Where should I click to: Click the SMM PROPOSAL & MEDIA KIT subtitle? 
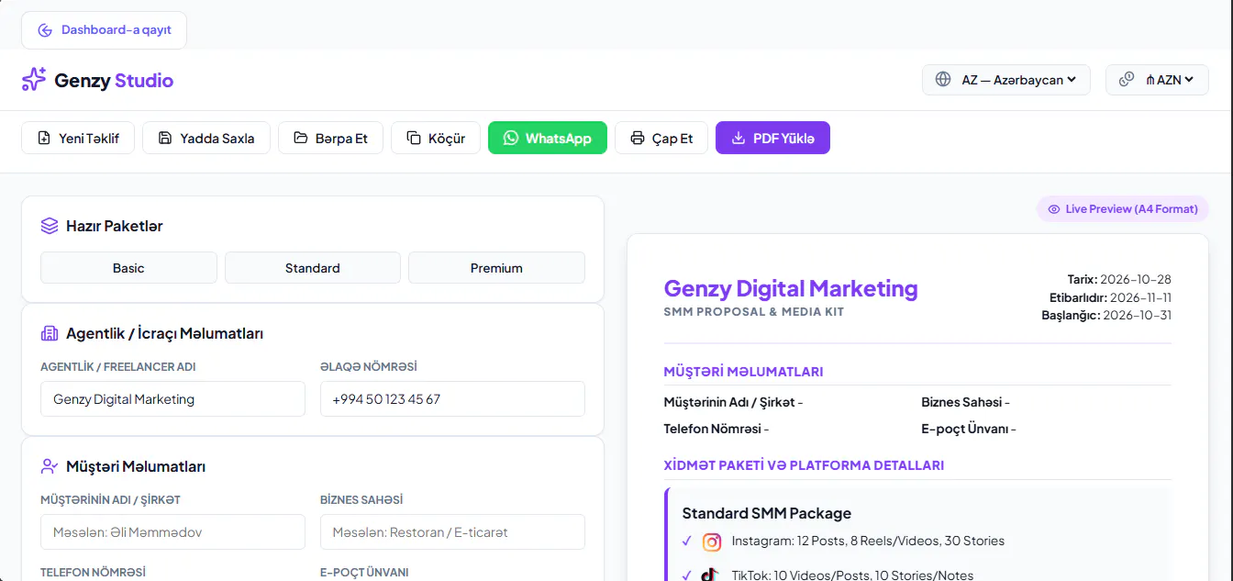[x=754, y=312]
